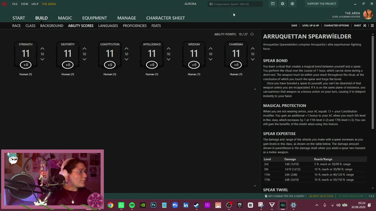Open the hamburger menu icon

pos(372,25)
